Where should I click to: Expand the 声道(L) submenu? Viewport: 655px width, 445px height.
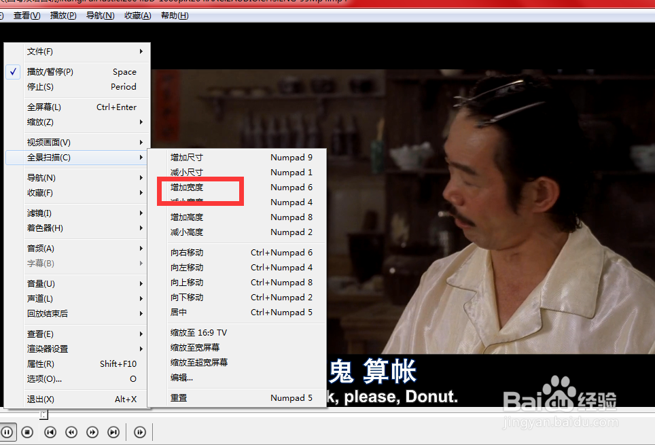pyautogui.click(x=77, y=299)
